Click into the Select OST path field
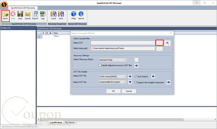 point(123,43)
